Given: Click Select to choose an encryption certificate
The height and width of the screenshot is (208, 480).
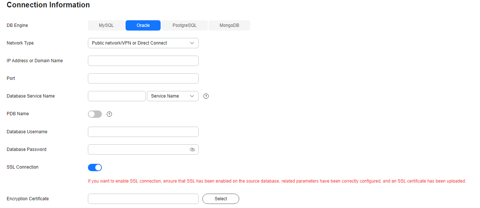Looking at the screenshot, I should (x=221, y=199).
